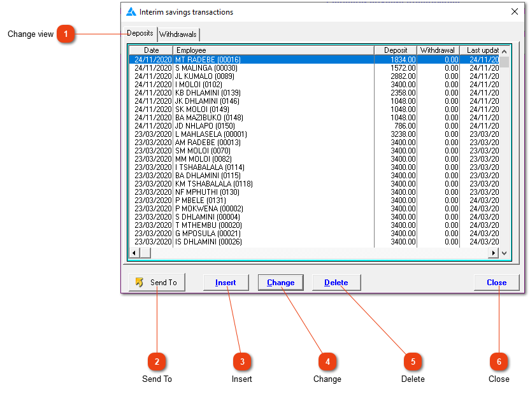530x394 pixels.
Task: Click deposit amount 2358.00
Action: click(403, 93)
